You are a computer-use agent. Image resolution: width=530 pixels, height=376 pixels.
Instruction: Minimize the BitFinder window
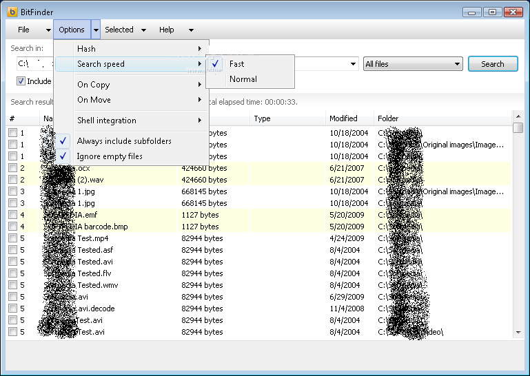[x=472, y=12]
